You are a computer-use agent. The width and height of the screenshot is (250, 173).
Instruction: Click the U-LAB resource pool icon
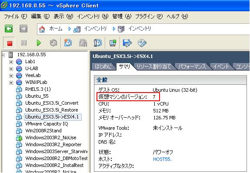(19, 69)
